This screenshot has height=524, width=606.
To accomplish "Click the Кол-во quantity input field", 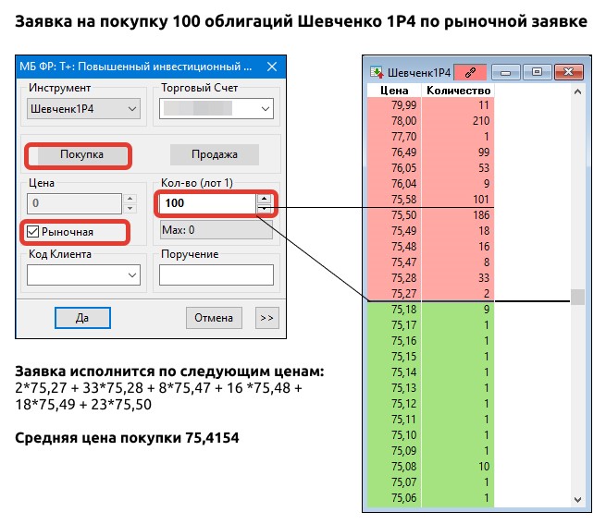I will (x=205, y=202).
